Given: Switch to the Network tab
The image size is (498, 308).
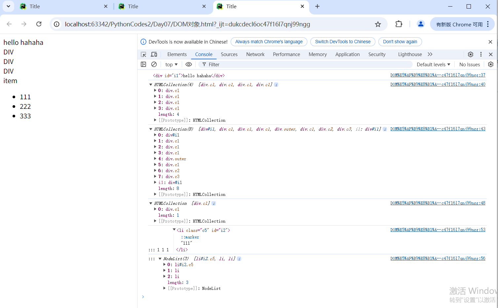Looking at the screenshot, I should pyautogui.click(x=255, y=54).
